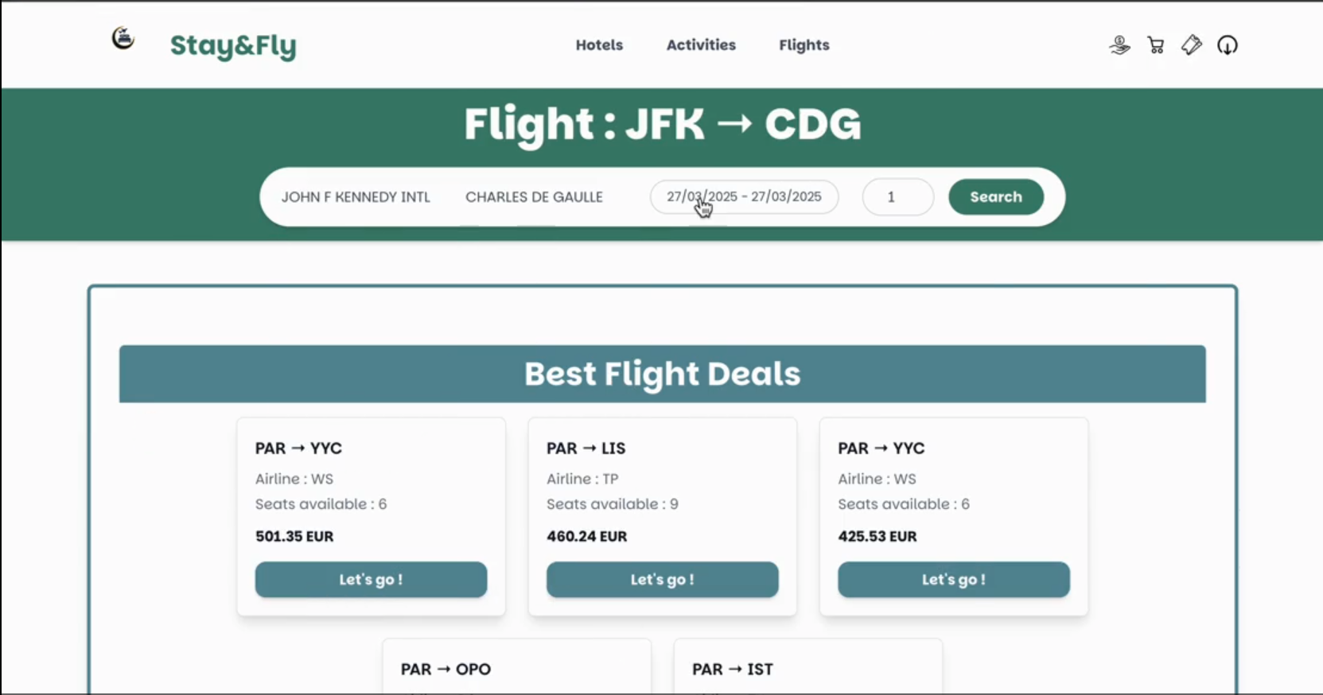Click Let's go on PAR → LIS flight

click(662, 580)
